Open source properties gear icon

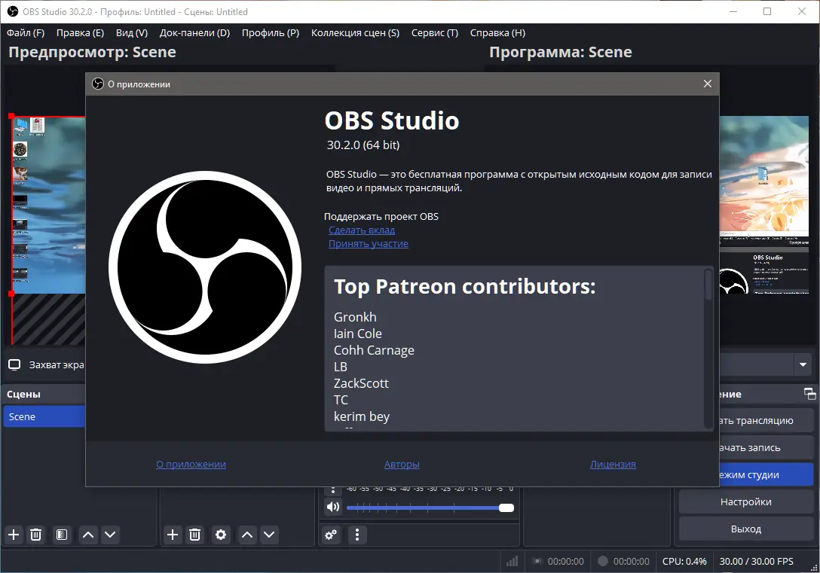click(221, 535)
